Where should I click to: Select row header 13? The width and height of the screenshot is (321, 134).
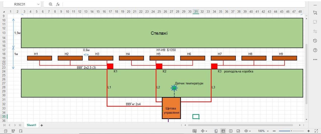coord(4,33)
